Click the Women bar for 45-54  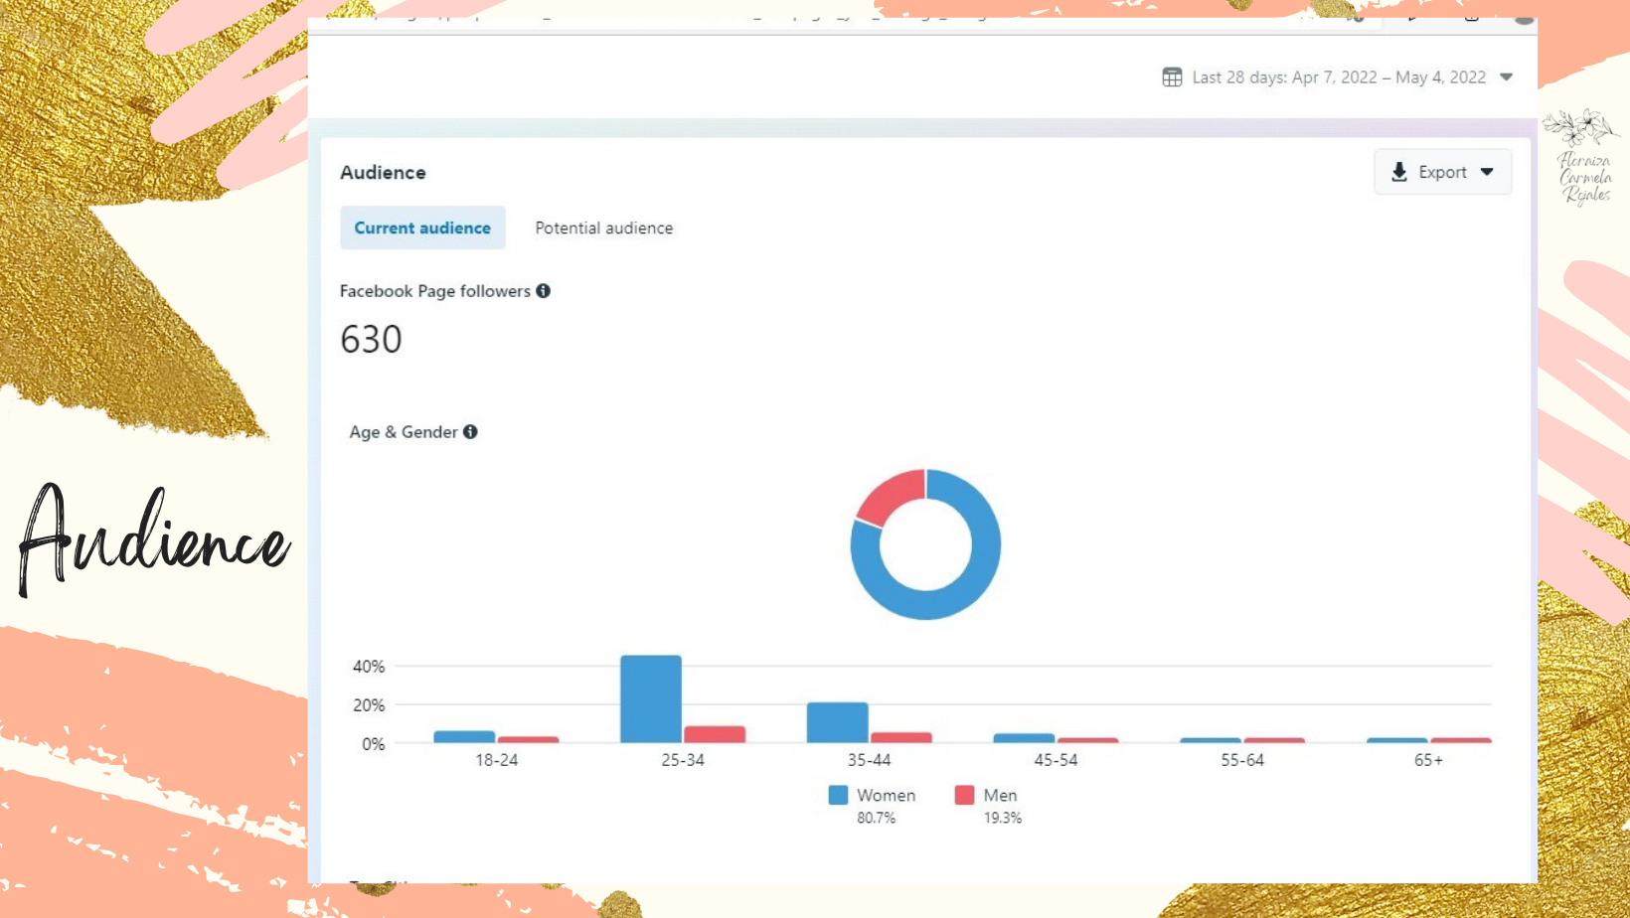point(1024,738)
